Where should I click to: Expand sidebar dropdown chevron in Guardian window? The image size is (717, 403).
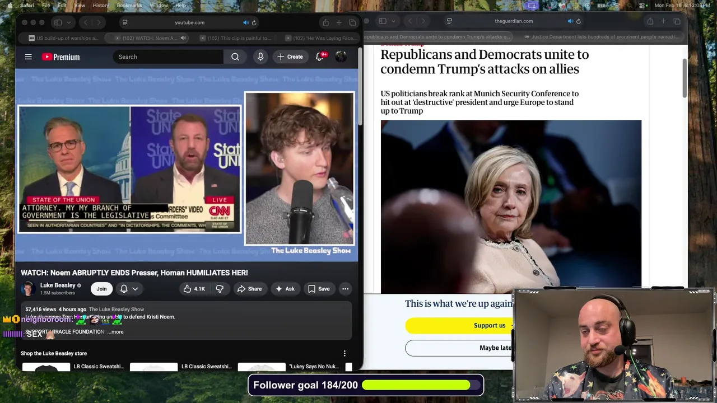[x=393, y=21]
